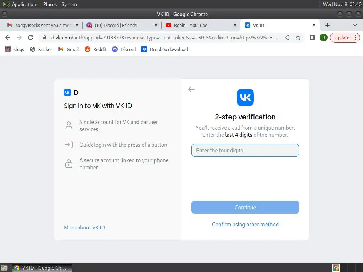363x272 pixels.
Task: Click the clock showing Wed Nov 8
Action: pyautogui.click(x=342, y=4)
